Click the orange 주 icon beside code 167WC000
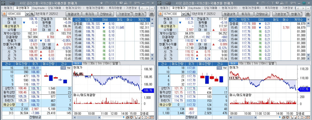The image size is (312, 120). point(160,14)
